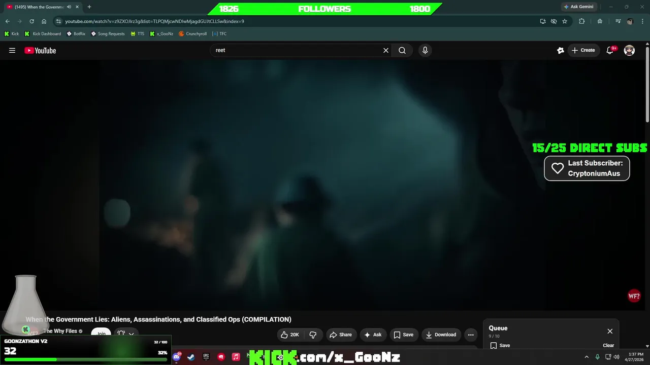Open the YouTube guide hamburger menu
The image size is (650, 365).
[12, 50]
